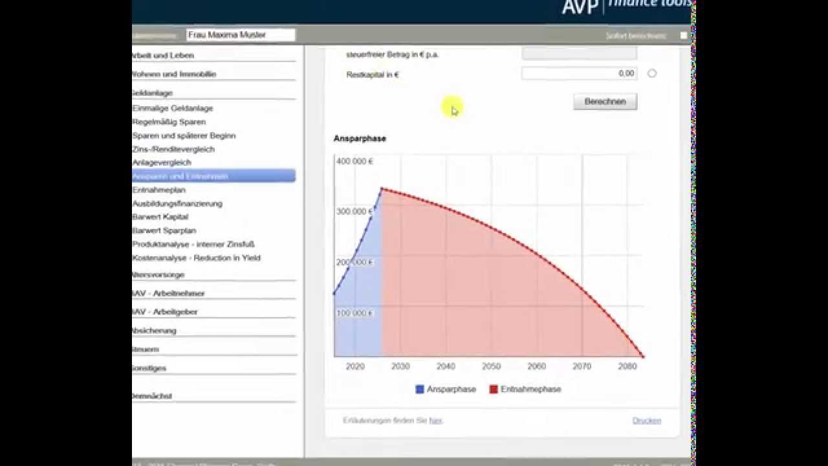Expand the bAV - Arbeitgeber section
Image resolution: width=828 pixels, height=466 pixels.
point(165,312)
